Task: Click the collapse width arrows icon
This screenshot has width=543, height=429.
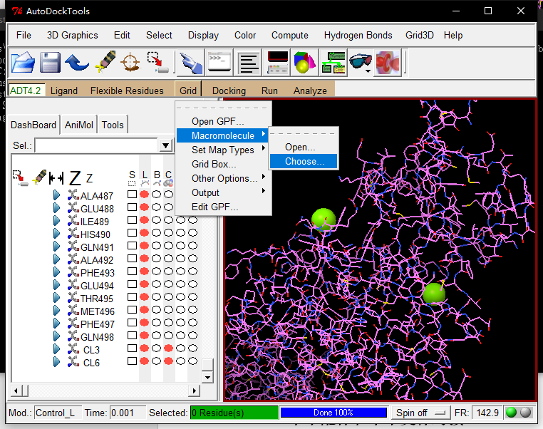Action: (56, 178)
